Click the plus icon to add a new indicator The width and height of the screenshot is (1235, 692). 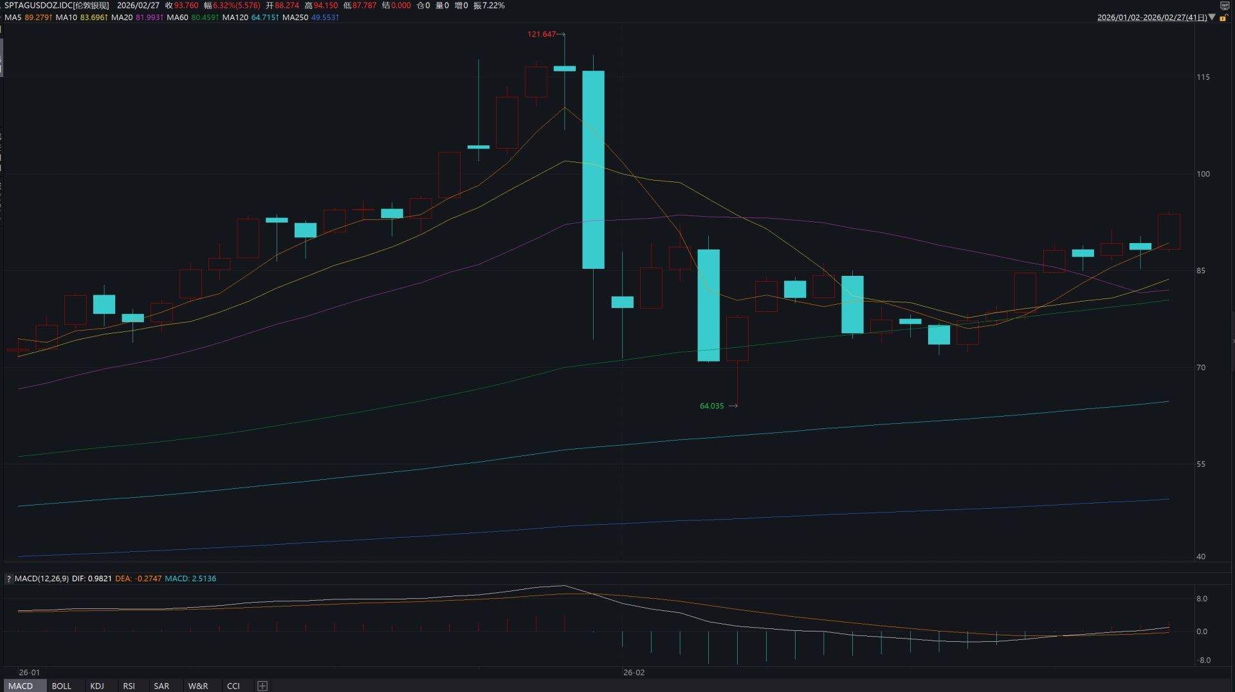[x=262, y=686]
